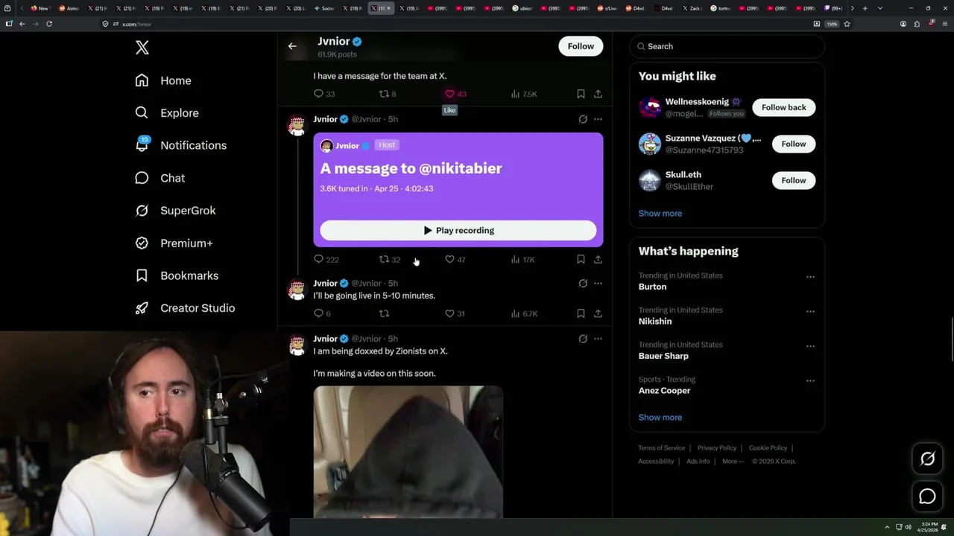Go back with the profile back arrow
The image size is (954, 536).
(292, 46)
